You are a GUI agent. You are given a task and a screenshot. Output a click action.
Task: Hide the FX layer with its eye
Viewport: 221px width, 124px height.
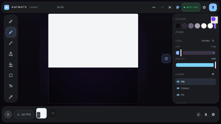tap(178, 95)
